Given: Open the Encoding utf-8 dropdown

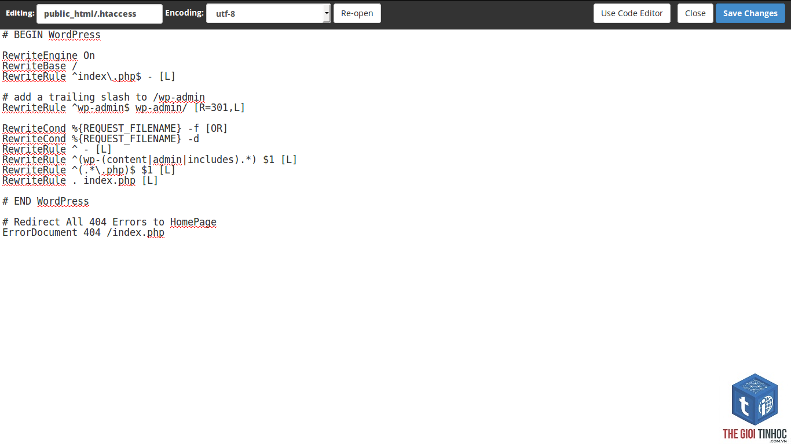Looking at the screenshot, I should pos(268,13).
